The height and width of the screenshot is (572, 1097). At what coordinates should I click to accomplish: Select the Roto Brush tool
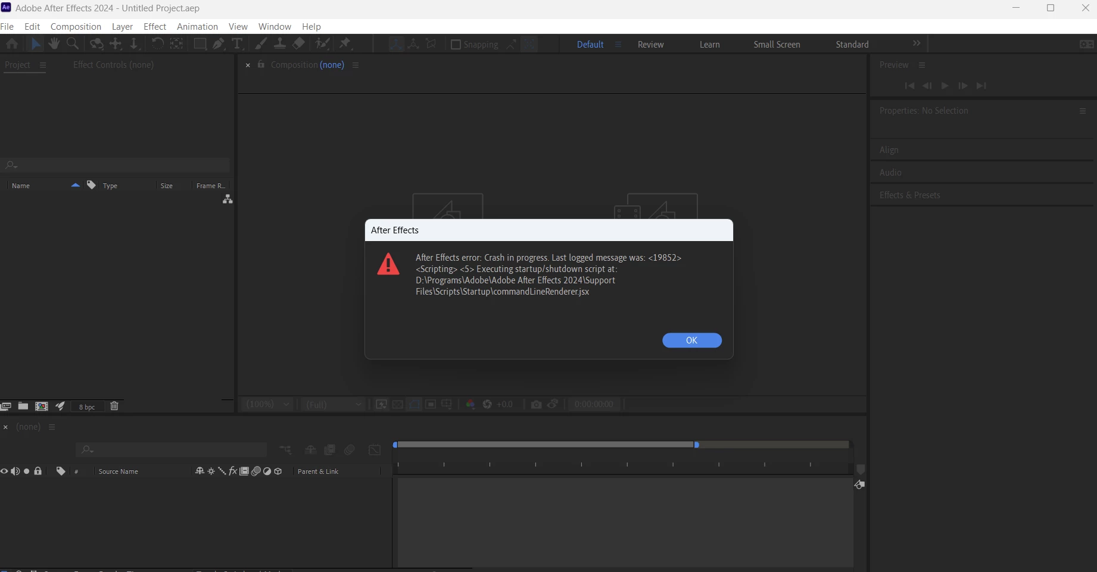[x=322, y=44]
